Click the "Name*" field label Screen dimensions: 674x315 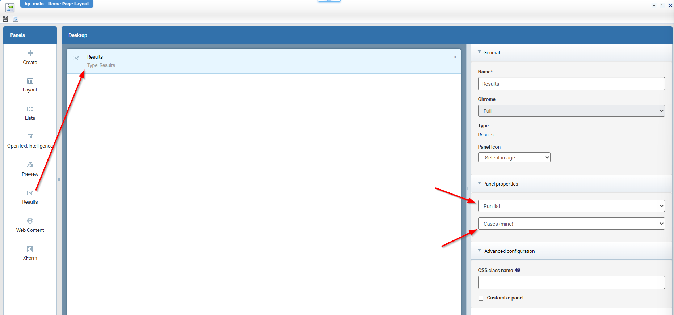click(x=485, y=72)
